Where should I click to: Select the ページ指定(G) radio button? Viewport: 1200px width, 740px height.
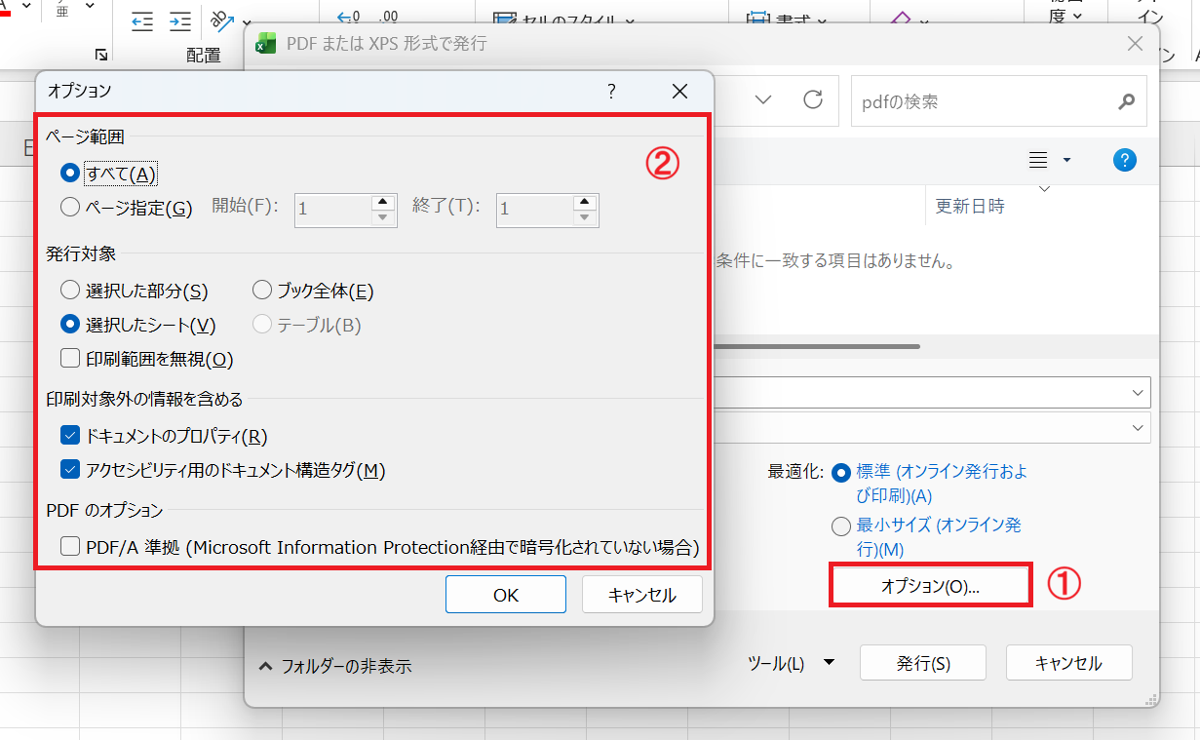tap(69, 207)
